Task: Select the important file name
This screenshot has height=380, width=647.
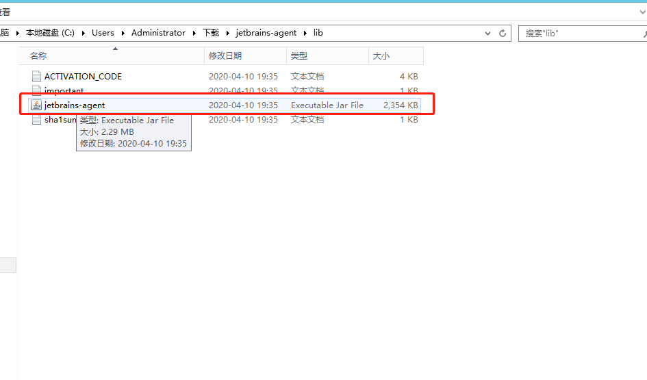Action: pyautogui.click(x=64, y=91)
